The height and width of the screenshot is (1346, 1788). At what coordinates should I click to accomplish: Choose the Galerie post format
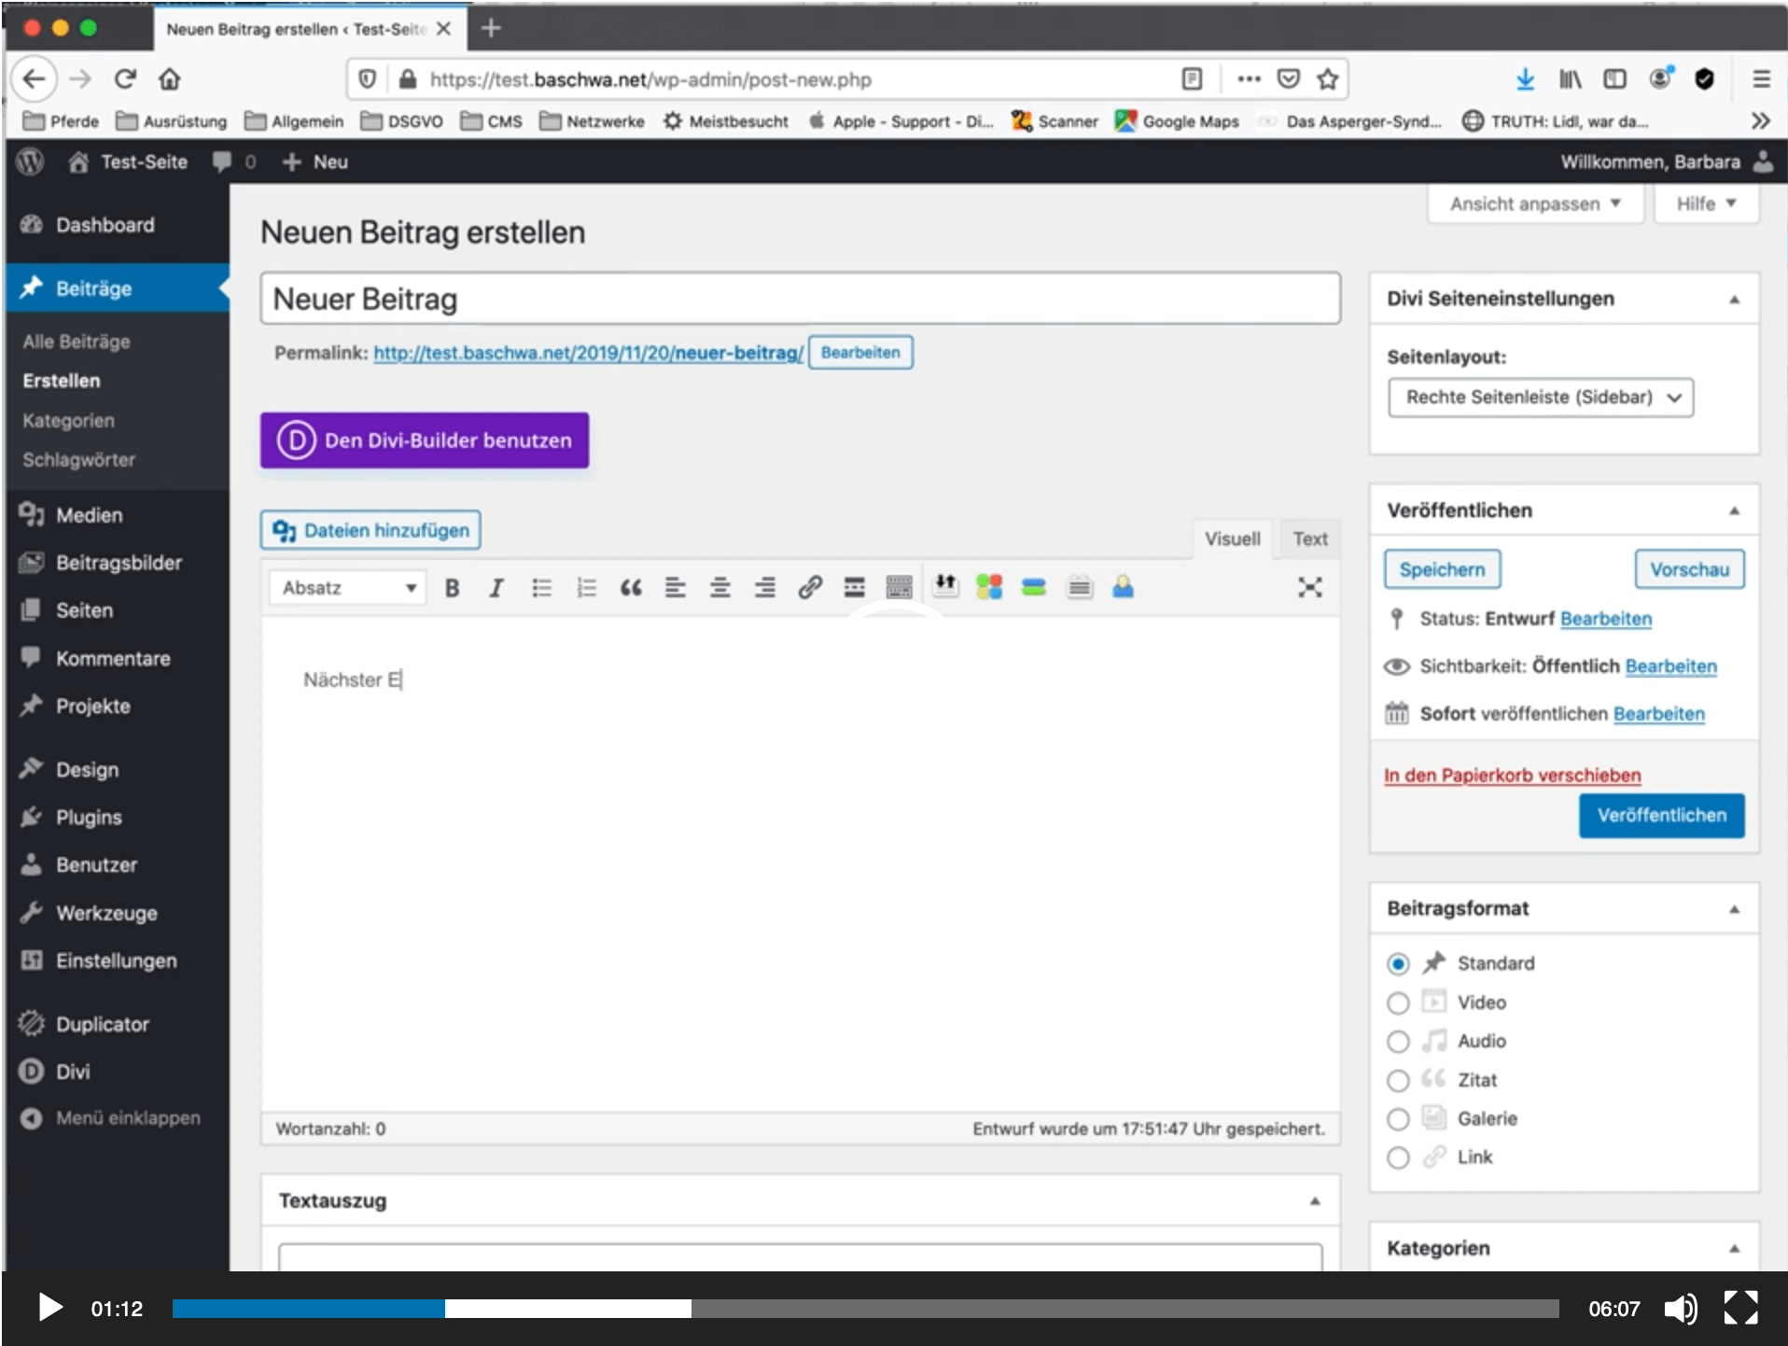1397,1119
